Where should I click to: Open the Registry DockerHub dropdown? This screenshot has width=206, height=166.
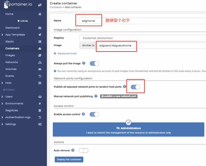(143, 38)
